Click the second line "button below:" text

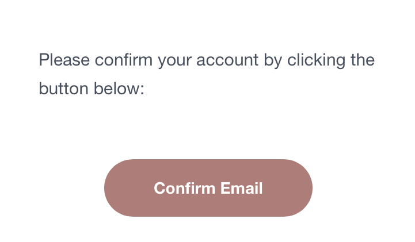coord(91,89)
